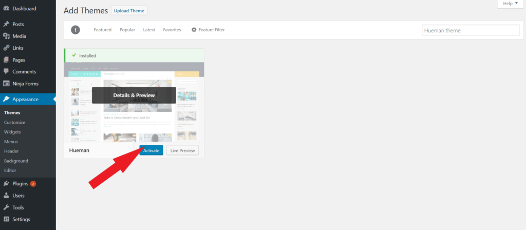This screenshot has height=230, width=526.
Task: Switch to the Favorites filter tab
Action: (x=172, y=30)
